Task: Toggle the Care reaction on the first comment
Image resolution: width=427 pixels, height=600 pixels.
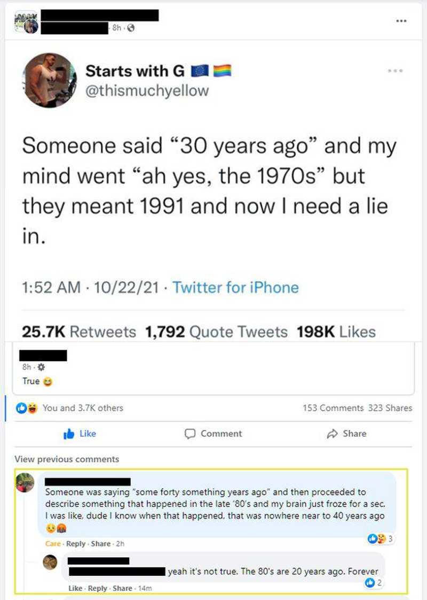Action: (52, 543)
